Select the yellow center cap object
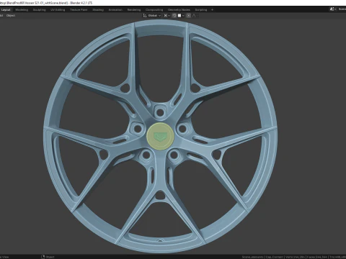Image resolution: width=346 pixels, height=259 pixels. tap(160, 137)
